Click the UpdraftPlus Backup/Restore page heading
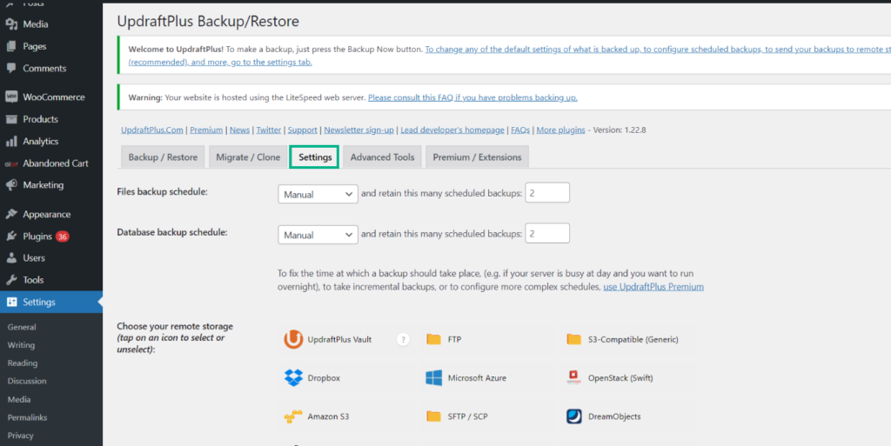This screenshot has width=891, height=446. [x=208, y=22]
